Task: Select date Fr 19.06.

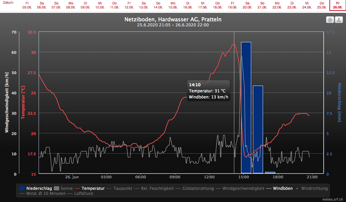Action: tap(232, 5)
